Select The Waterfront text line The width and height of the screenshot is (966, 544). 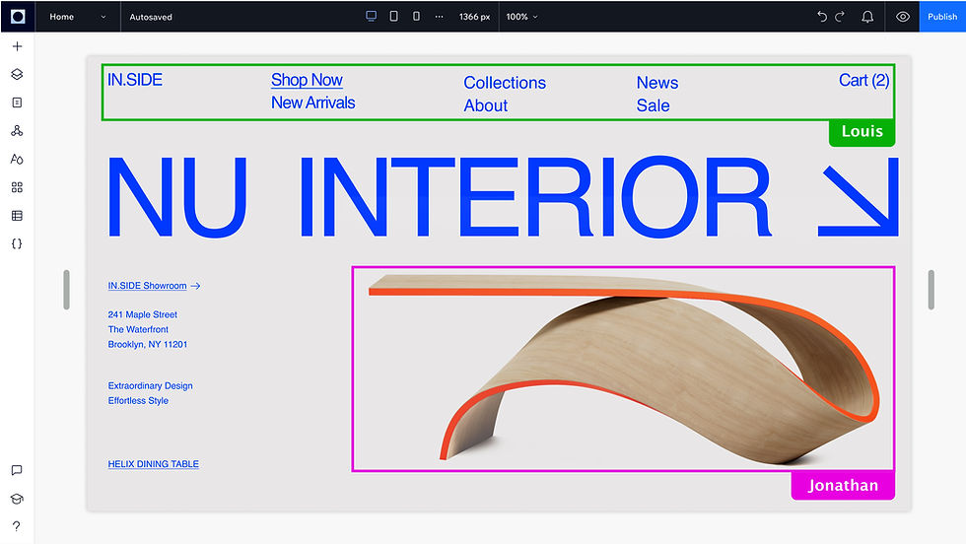(138, 329)
